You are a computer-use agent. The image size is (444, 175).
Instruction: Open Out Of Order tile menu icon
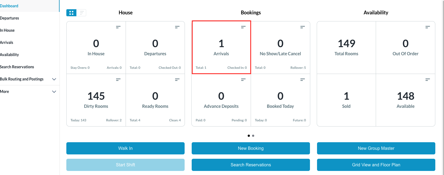pyautogui.click(x=428, y=27)
